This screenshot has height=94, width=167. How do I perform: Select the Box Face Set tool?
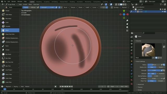10,62
